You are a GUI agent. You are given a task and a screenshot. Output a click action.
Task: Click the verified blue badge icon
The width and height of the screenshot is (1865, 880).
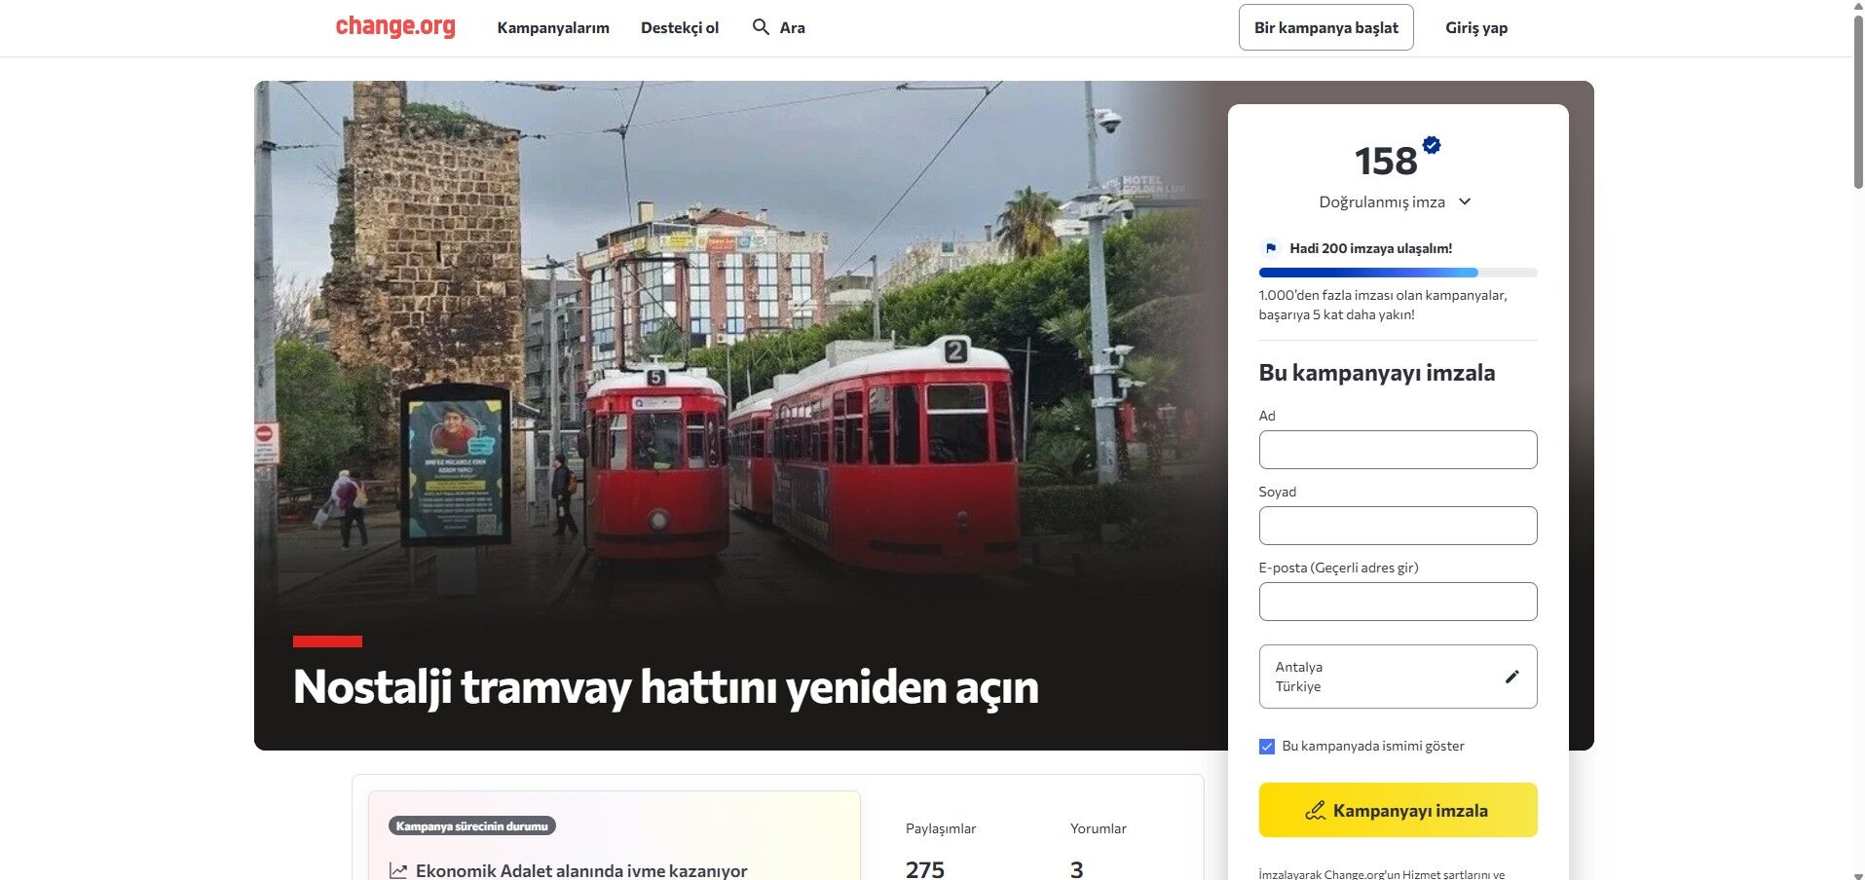click(x=1432, y=145)
